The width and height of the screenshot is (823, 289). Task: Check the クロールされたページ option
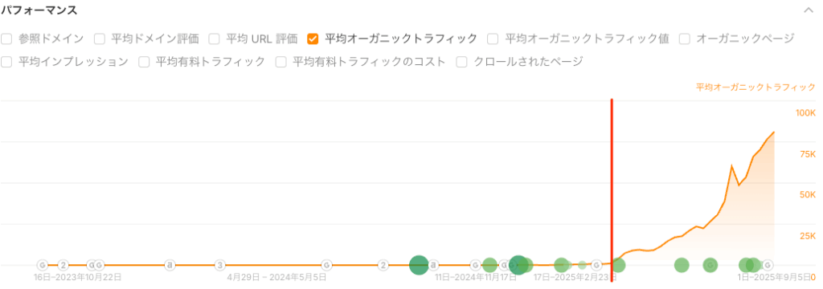pos(461,62)
